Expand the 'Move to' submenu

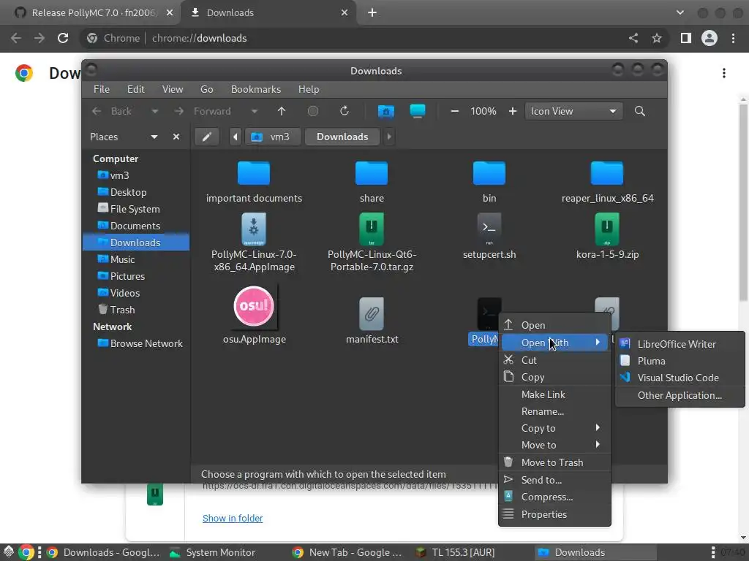point(554,445)
